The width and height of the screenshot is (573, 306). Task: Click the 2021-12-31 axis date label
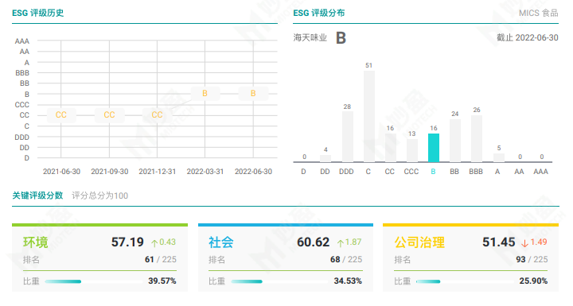158,172
